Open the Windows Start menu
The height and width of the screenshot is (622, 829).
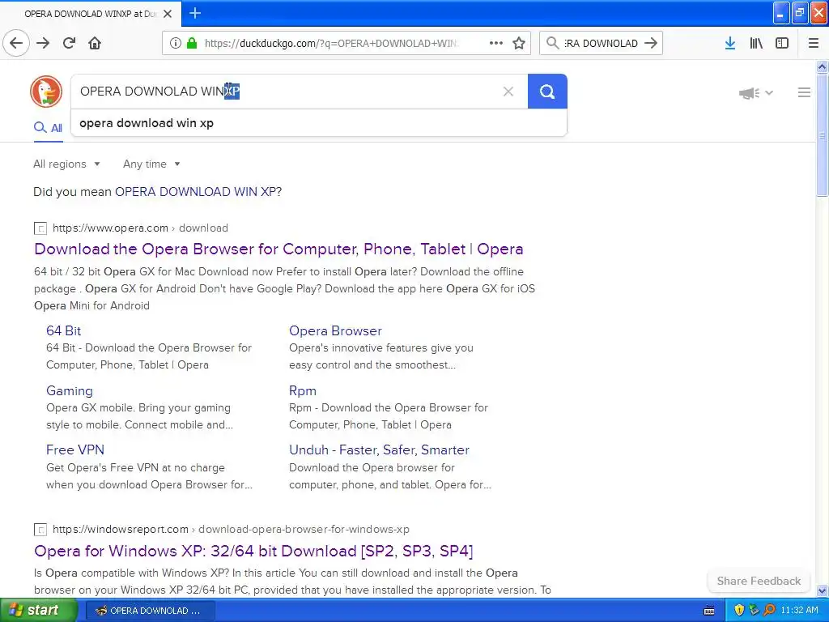pos(39,611)
